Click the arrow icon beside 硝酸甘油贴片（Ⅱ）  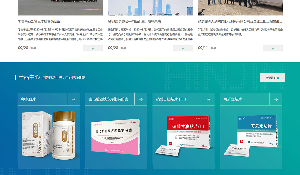point(208,99)
